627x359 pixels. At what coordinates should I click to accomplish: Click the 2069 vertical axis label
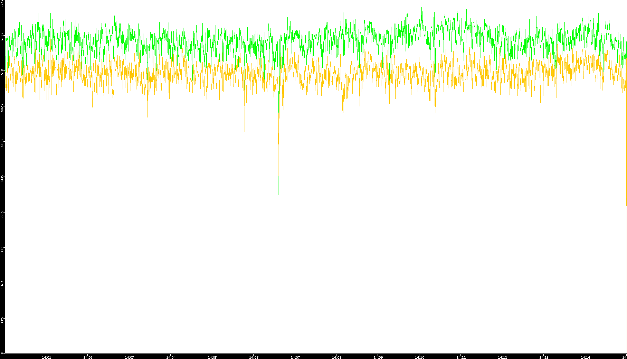(x=2, y=249)
